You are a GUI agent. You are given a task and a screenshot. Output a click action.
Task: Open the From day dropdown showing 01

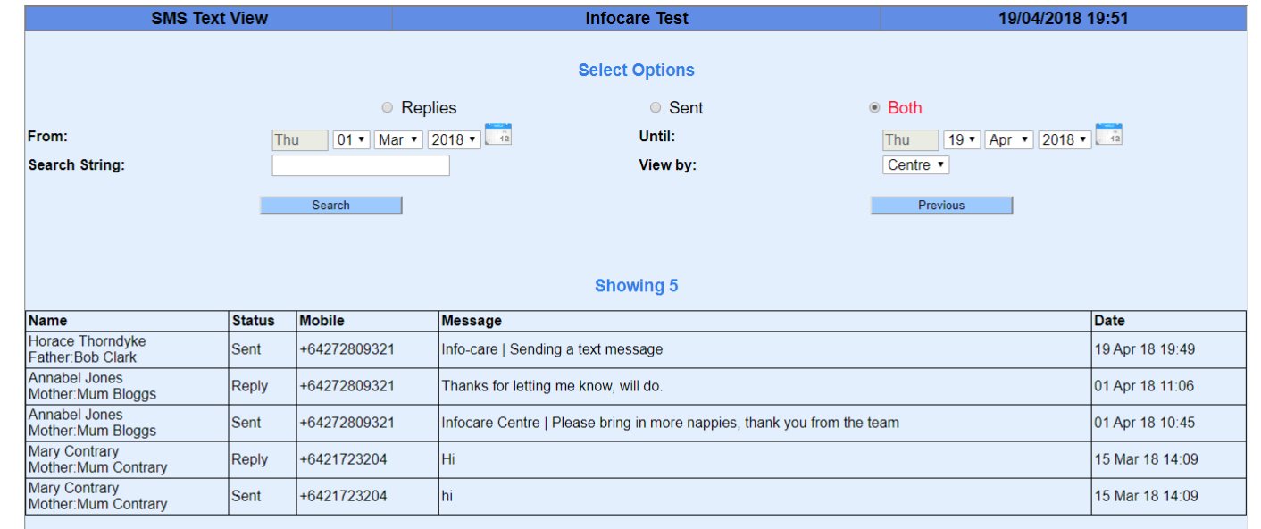351,140
